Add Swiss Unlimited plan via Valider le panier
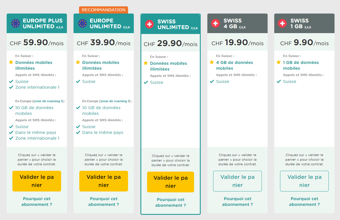The image size is (340, 220). [170, 182]
